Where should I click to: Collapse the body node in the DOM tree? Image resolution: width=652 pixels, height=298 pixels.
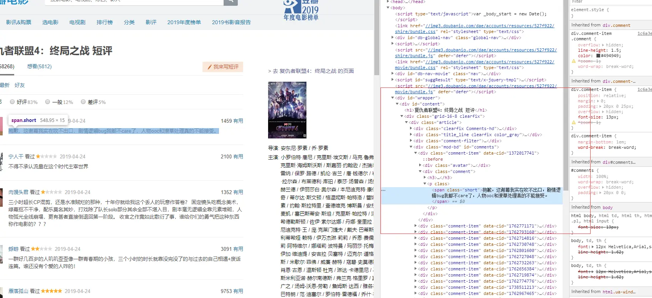[388, 8]
